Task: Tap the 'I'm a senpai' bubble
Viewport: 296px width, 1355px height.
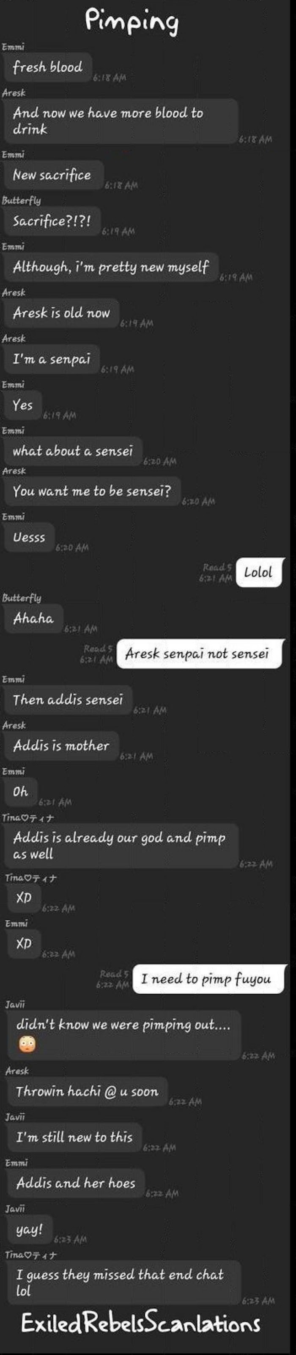Action: [52, 359]
